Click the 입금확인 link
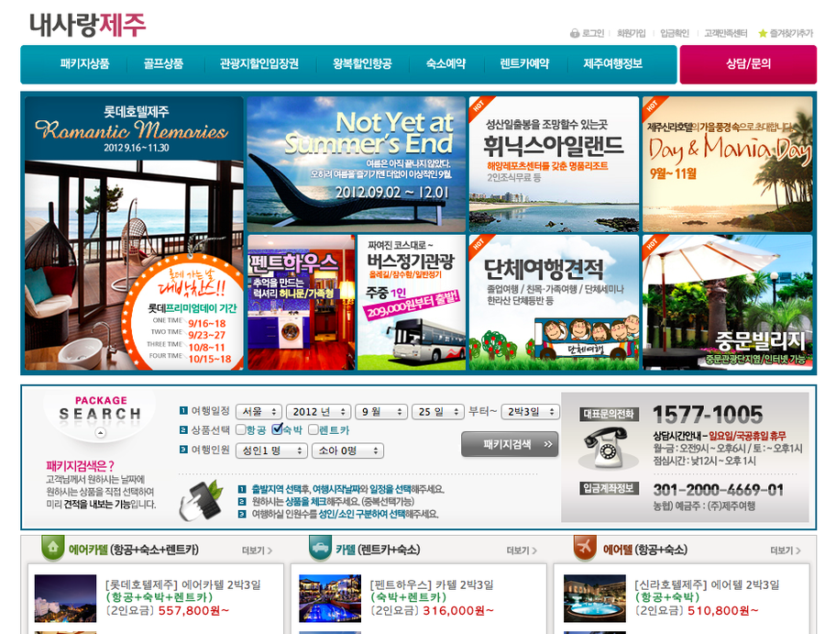 [675, 34]
